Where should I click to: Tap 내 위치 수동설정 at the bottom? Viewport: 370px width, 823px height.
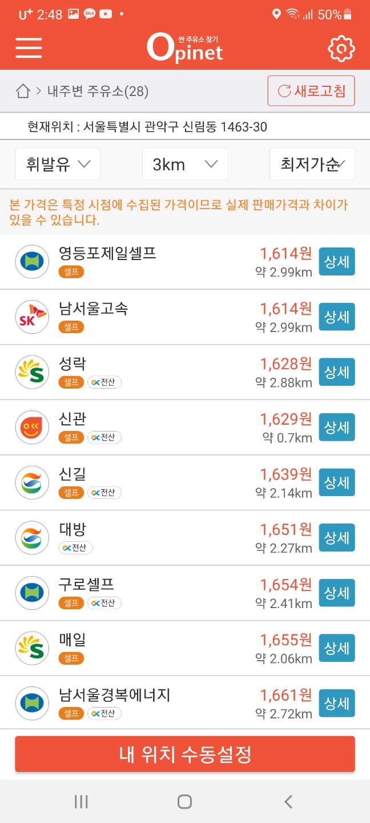point(185,754)
